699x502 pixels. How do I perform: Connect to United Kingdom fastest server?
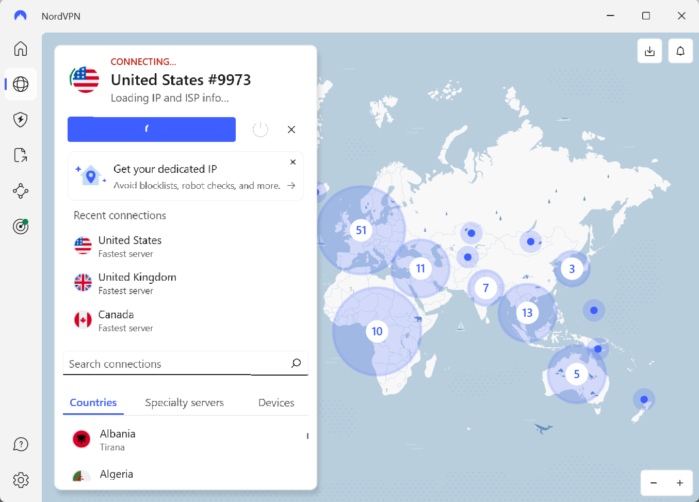pyautogui.click(x=137, y=282)
